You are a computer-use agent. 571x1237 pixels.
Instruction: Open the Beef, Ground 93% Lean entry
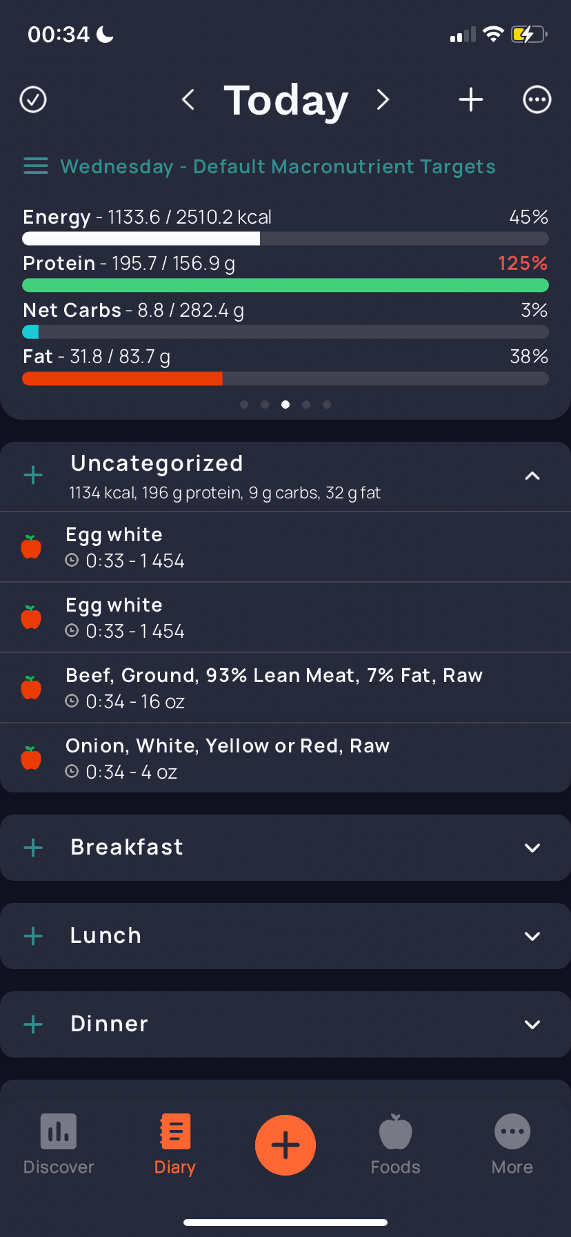click(x=285, y=688)
